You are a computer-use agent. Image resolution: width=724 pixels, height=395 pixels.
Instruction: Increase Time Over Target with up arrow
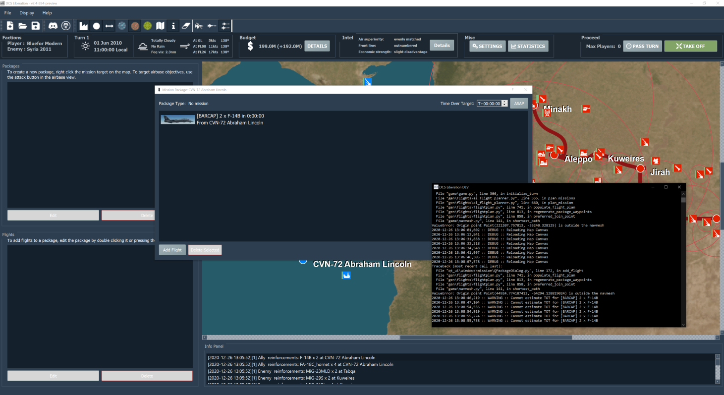click(505, 102)
